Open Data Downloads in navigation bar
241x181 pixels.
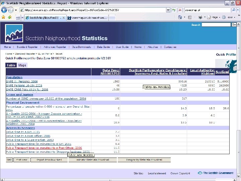pyautogui.click(x=82, y=47)
